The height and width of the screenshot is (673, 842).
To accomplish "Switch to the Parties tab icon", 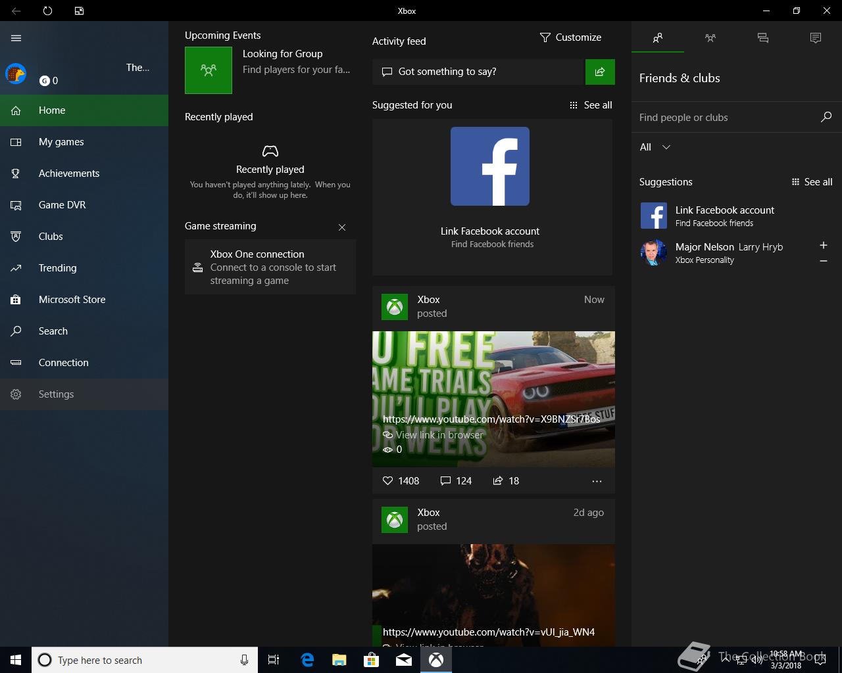I will (710, 38).
